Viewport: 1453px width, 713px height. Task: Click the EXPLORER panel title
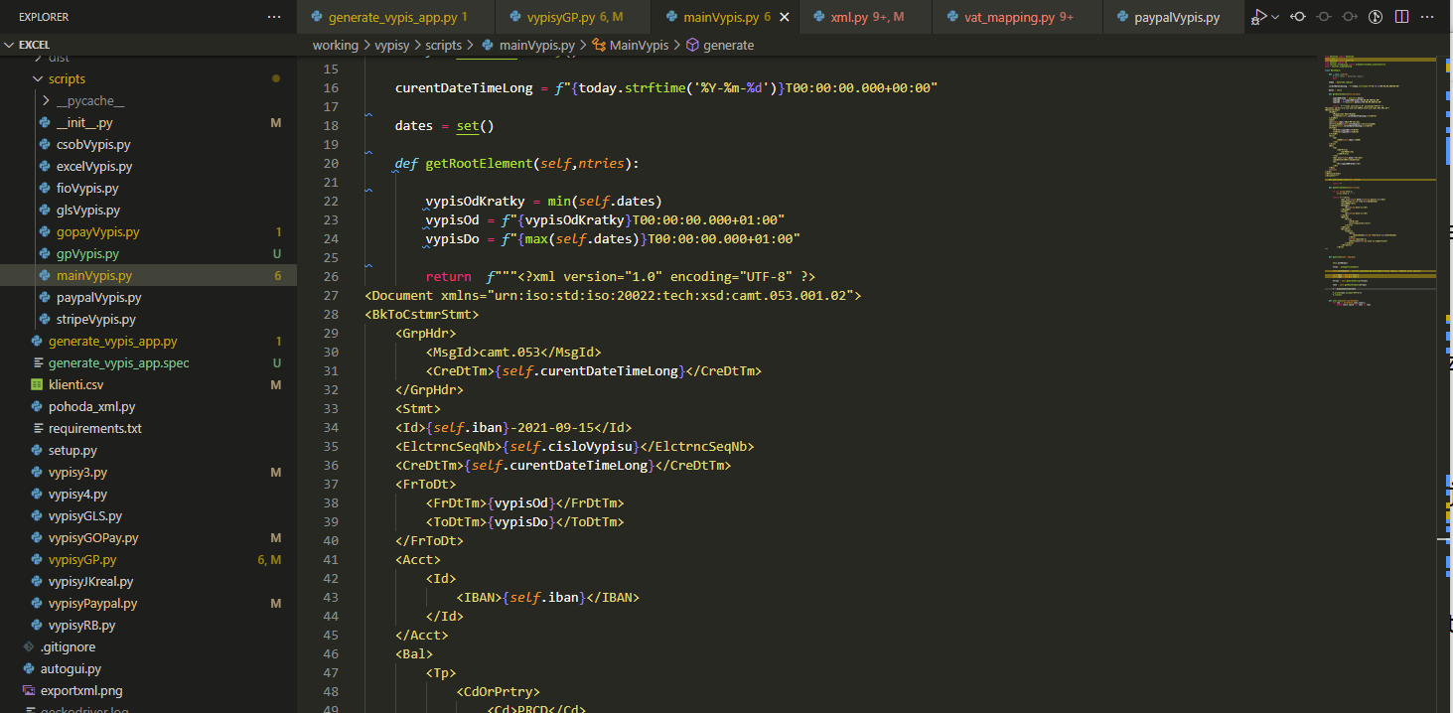[45, 17]
